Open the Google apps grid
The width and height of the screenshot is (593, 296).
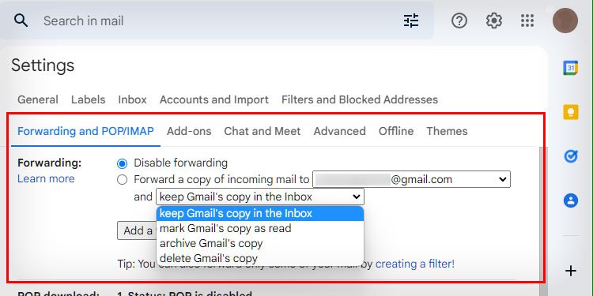[527, 21]
